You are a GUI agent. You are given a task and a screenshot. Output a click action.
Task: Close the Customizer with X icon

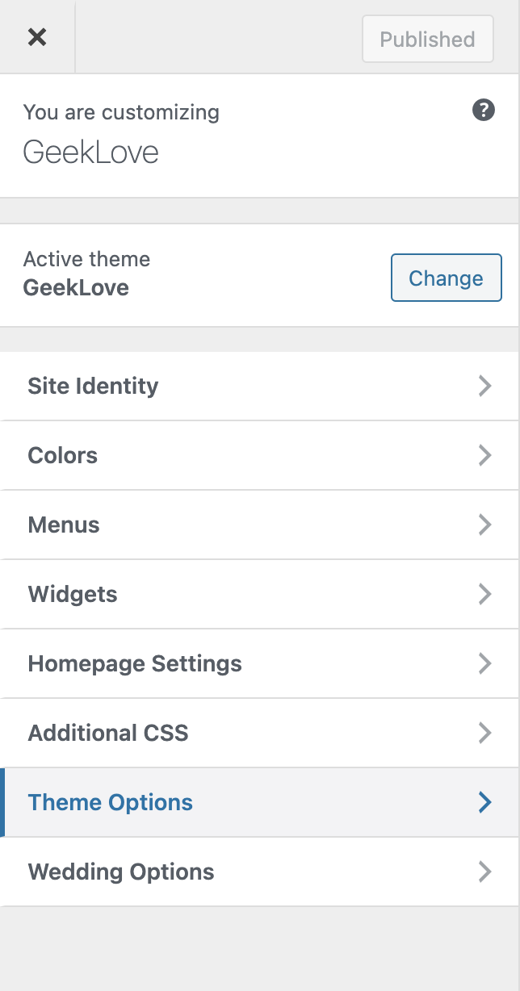[37, 37]
